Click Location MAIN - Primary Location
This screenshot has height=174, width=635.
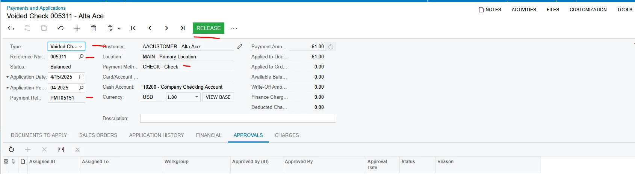point(187,57)
